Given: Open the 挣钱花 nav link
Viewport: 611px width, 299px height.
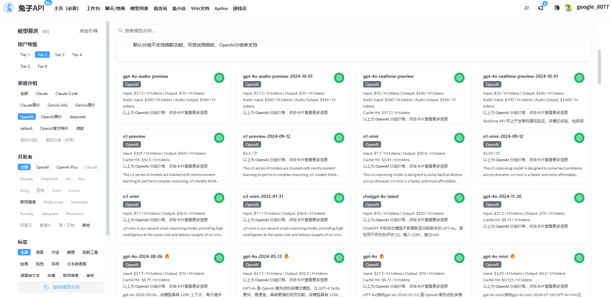Looking at the screenshot, I should [240, 8].
